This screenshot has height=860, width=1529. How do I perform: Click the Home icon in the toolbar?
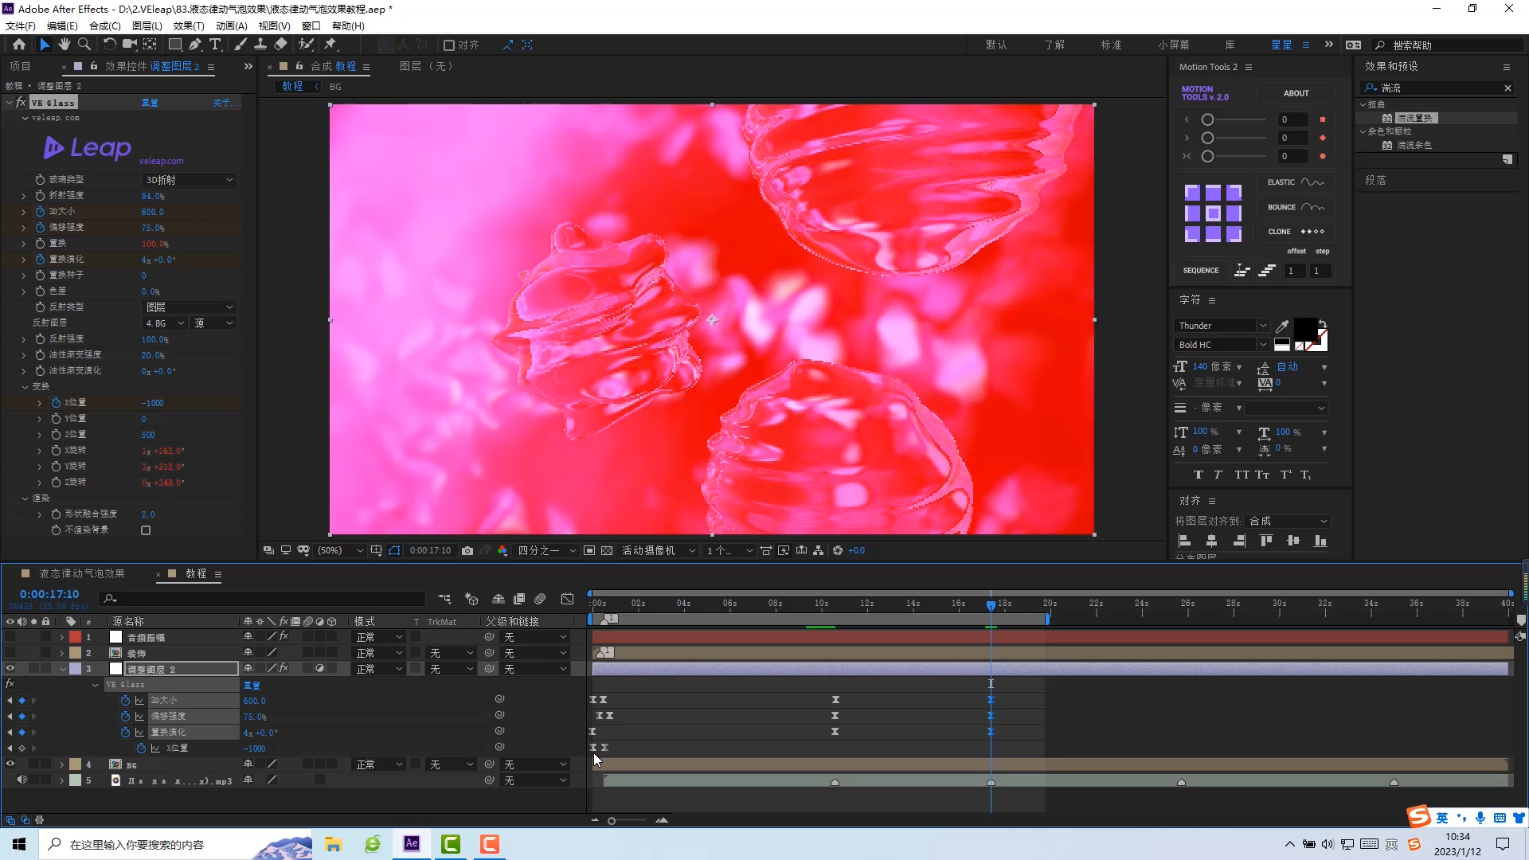click(19, 45)
